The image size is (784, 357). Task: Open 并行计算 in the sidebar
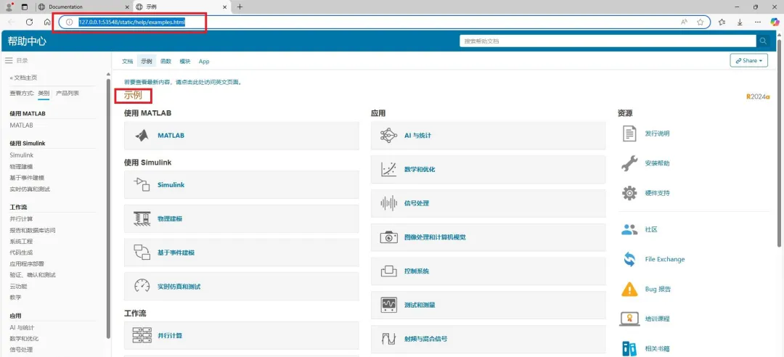pyautogui.click(x=21, y=219)
